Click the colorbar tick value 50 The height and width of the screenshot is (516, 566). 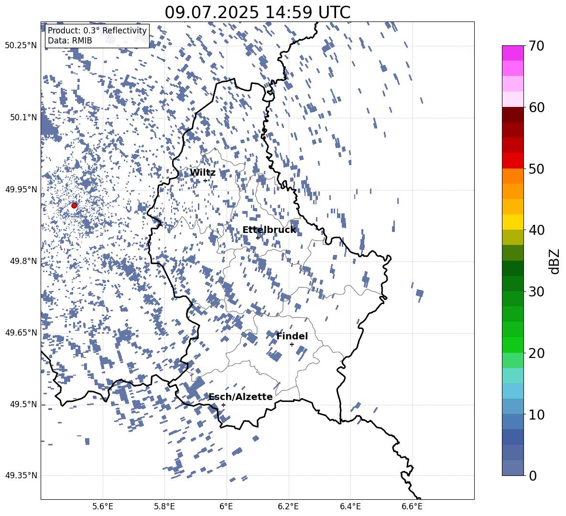click(x=537, y=168)
